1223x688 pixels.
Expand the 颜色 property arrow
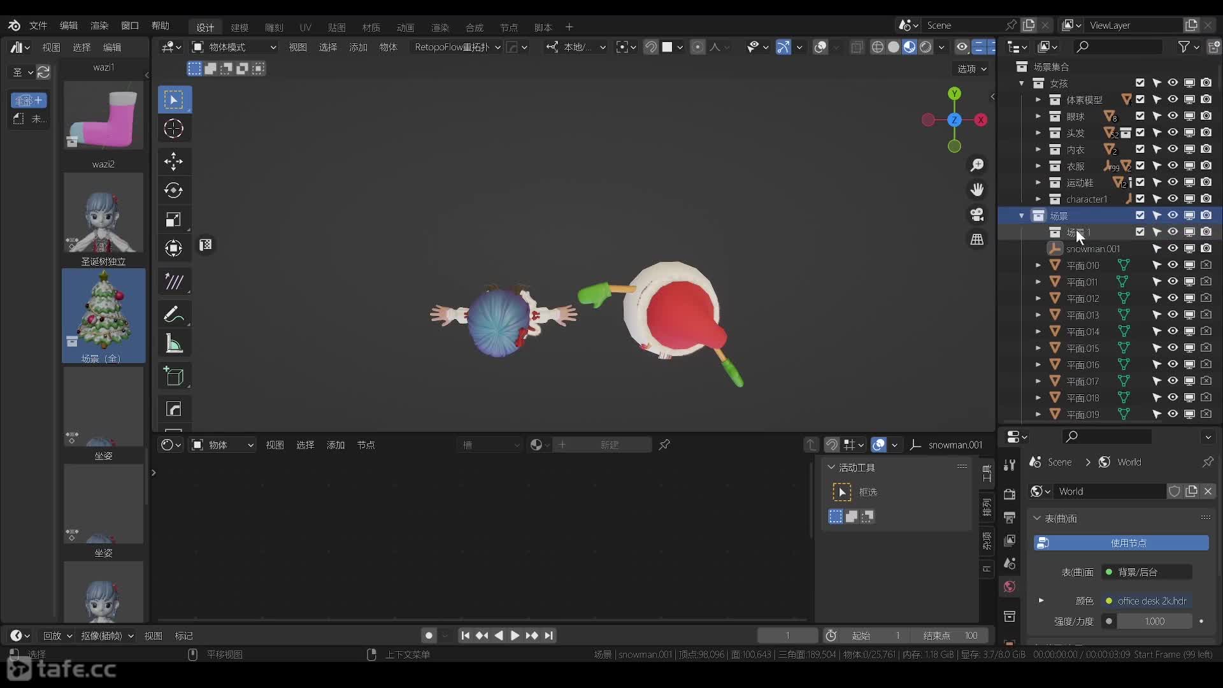pos(1041,601)
